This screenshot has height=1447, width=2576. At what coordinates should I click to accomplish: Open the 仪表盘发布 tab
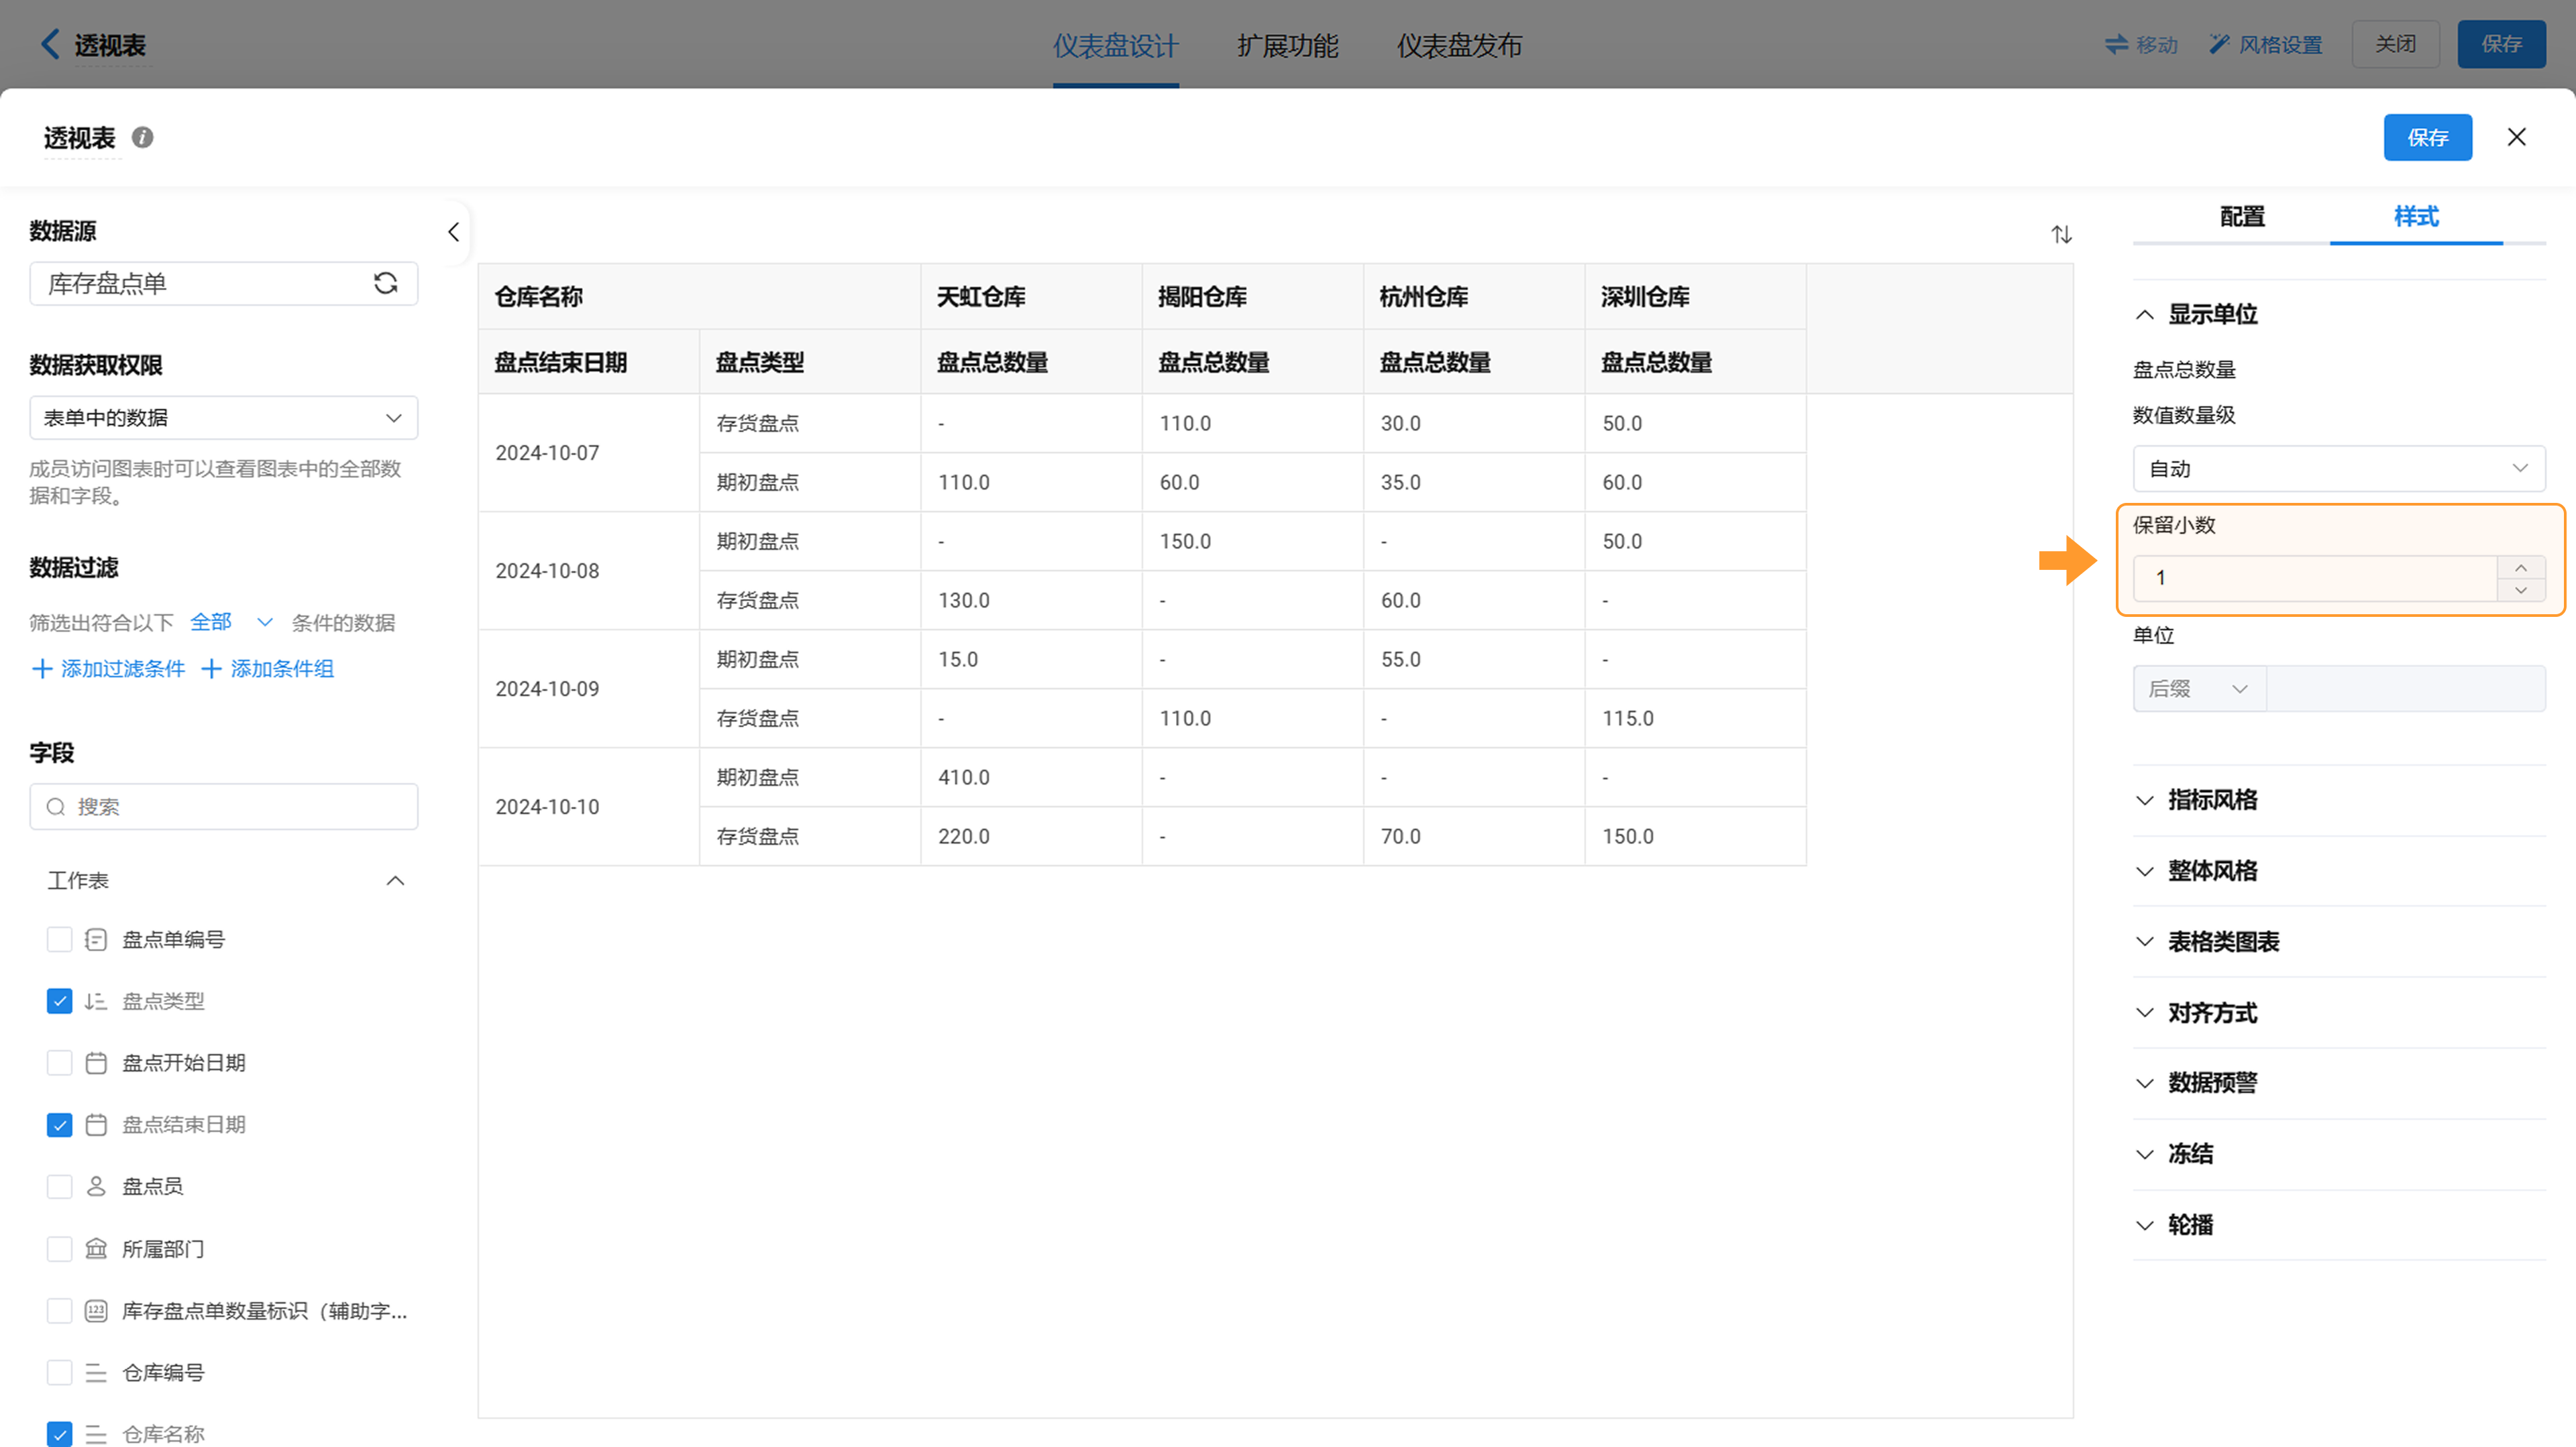1459,45
